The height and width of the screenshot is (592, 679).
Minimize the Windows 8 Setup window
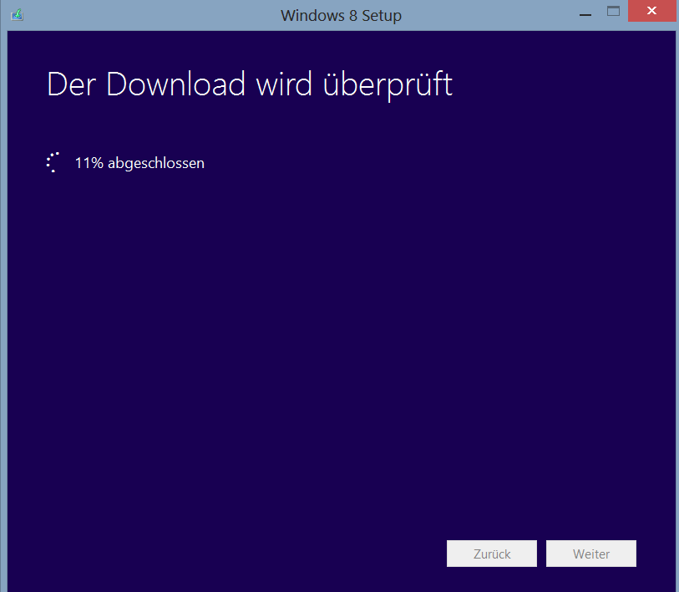tap(585, 14)
